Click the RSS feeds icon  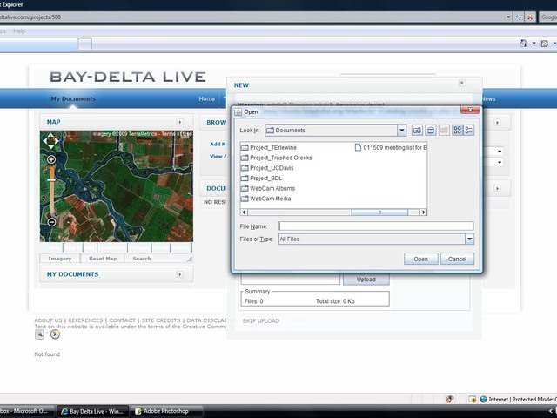click(x=544, y=44)
